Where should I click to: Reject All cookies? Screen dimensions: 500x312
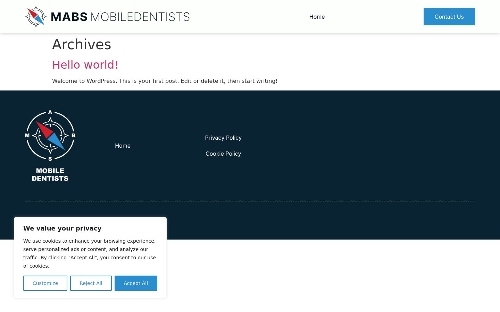(91, 283)
